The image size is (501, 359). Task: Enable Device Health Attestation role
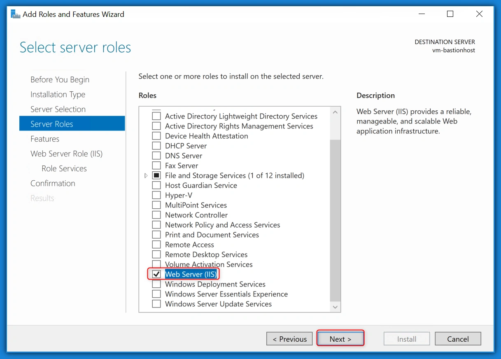[x=156, y=136]
